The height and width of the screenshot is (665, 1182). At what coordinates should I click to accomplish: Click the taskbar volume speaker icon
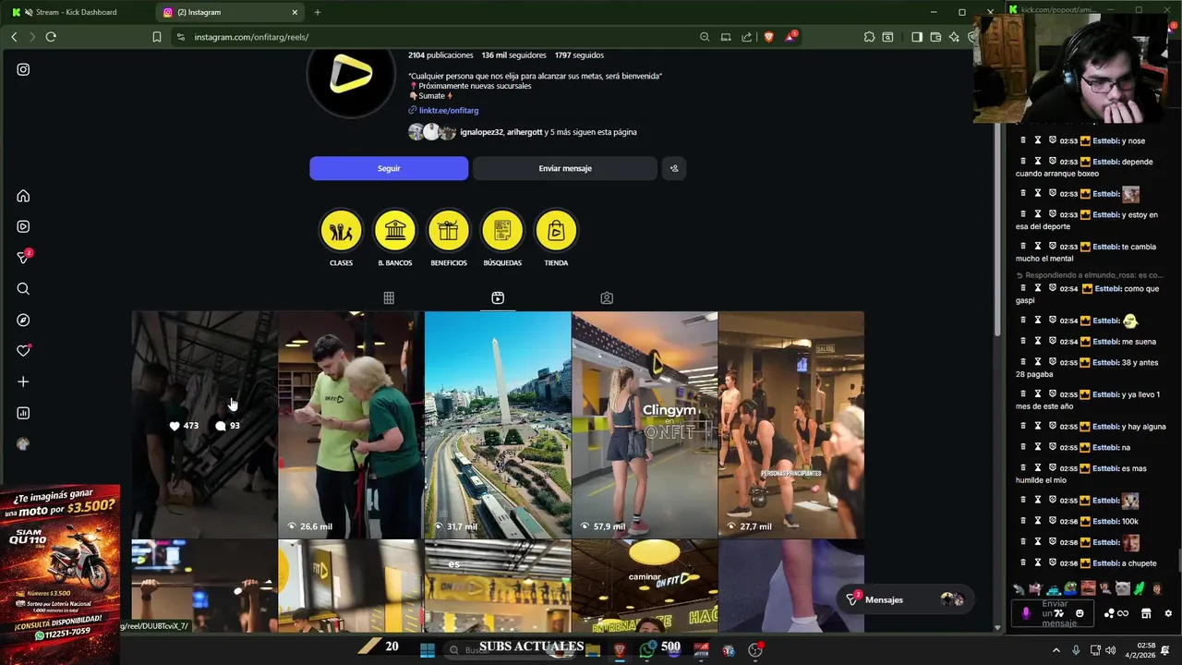1110,650
